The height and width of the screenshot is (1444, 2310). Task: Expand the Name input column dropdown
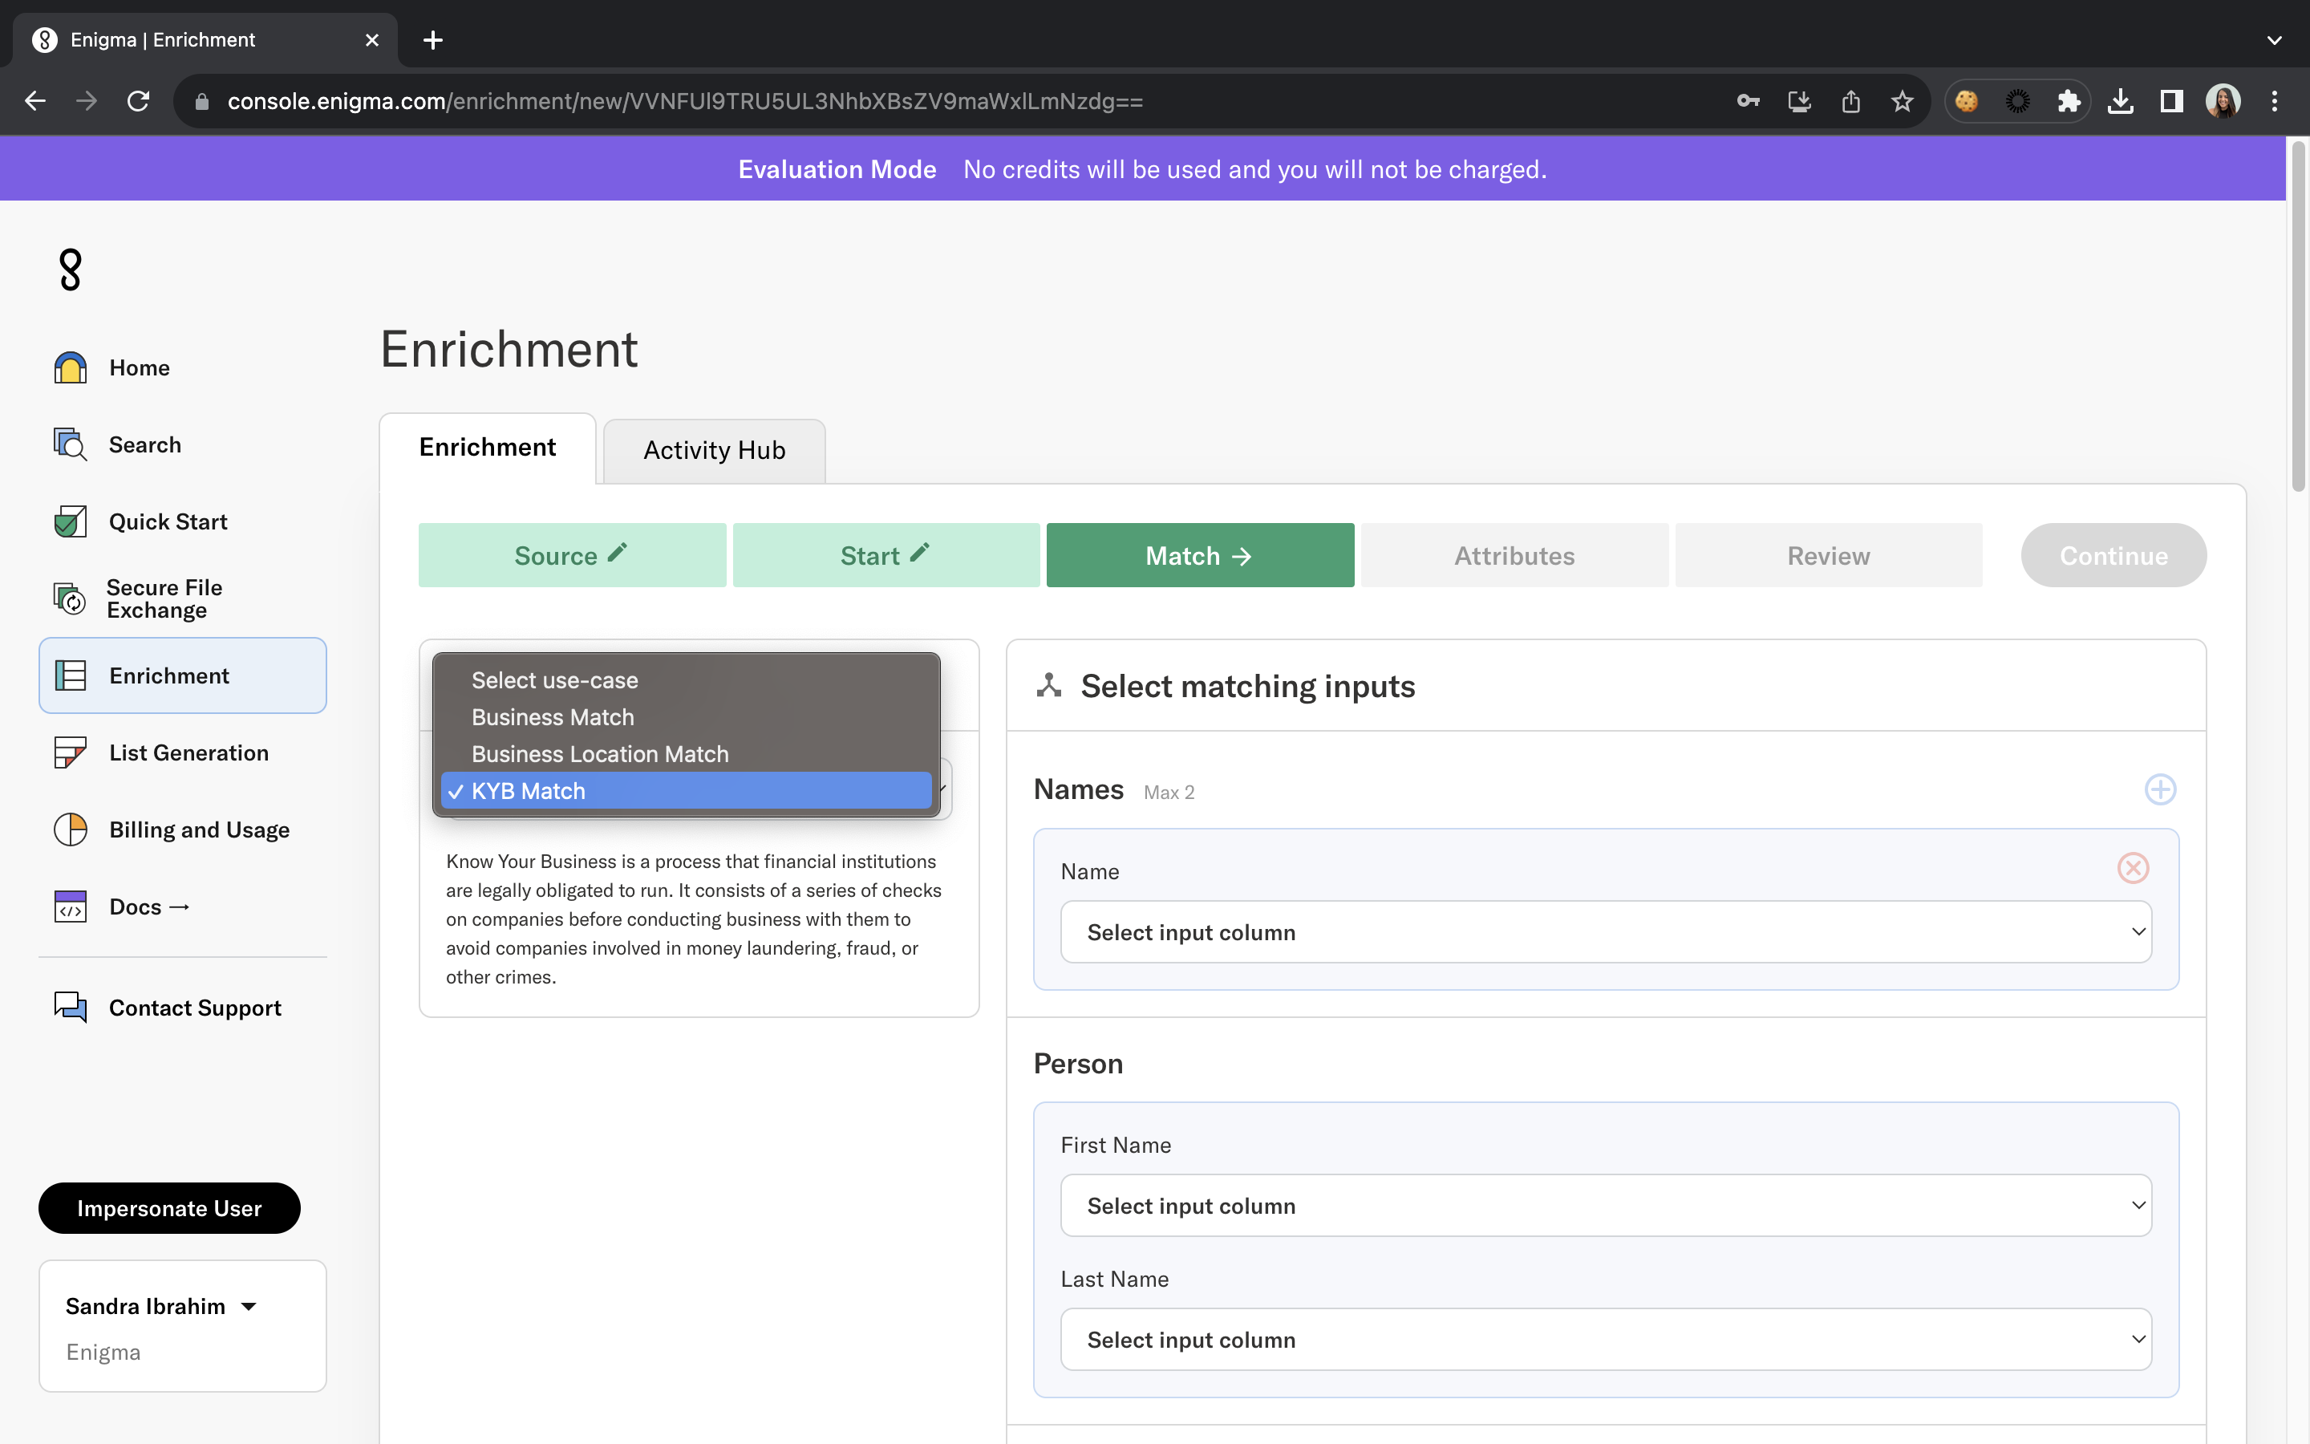coord(1606,932)
